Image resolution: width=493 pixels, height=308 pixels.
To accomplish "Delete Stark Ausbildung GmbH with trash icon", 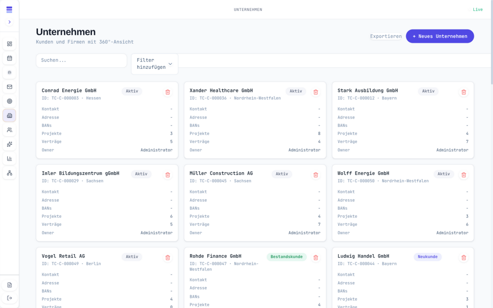I will click(464, 92).
